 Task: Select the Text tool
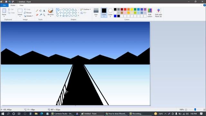[x=44, y=11]
